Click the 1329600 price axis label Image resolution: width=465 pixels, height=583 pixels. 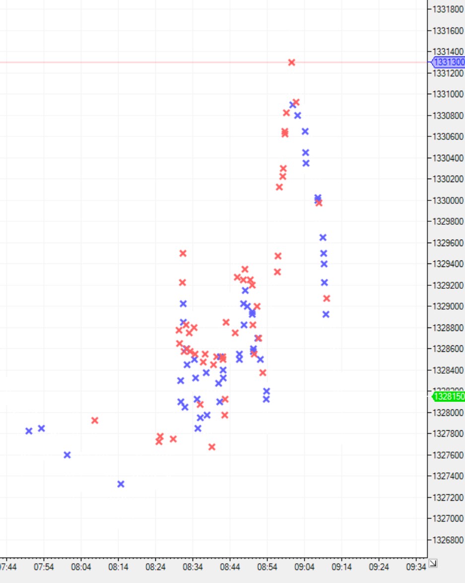click(x=448, y=243)
